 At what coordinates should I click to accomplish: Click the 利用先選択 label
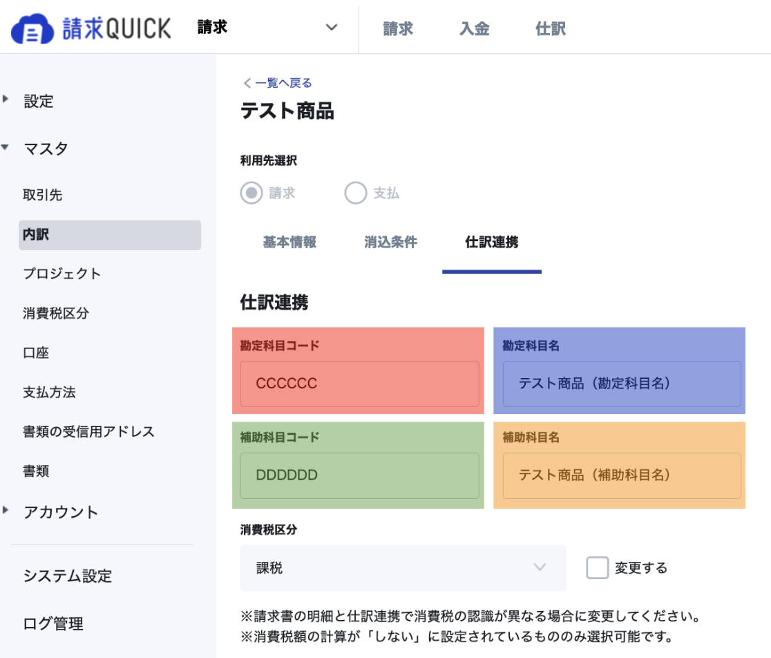(x=269, y=160)
